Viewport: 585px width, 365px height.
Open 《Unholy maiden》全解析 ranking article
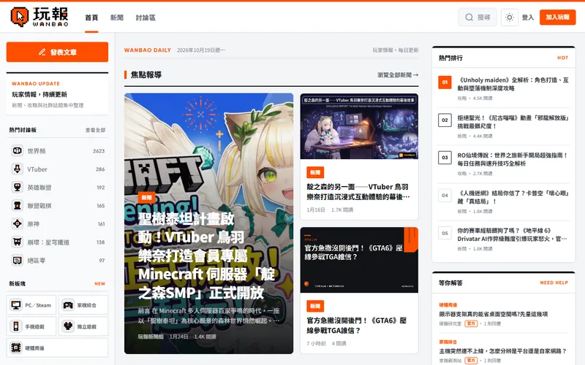tap(513, 84)
